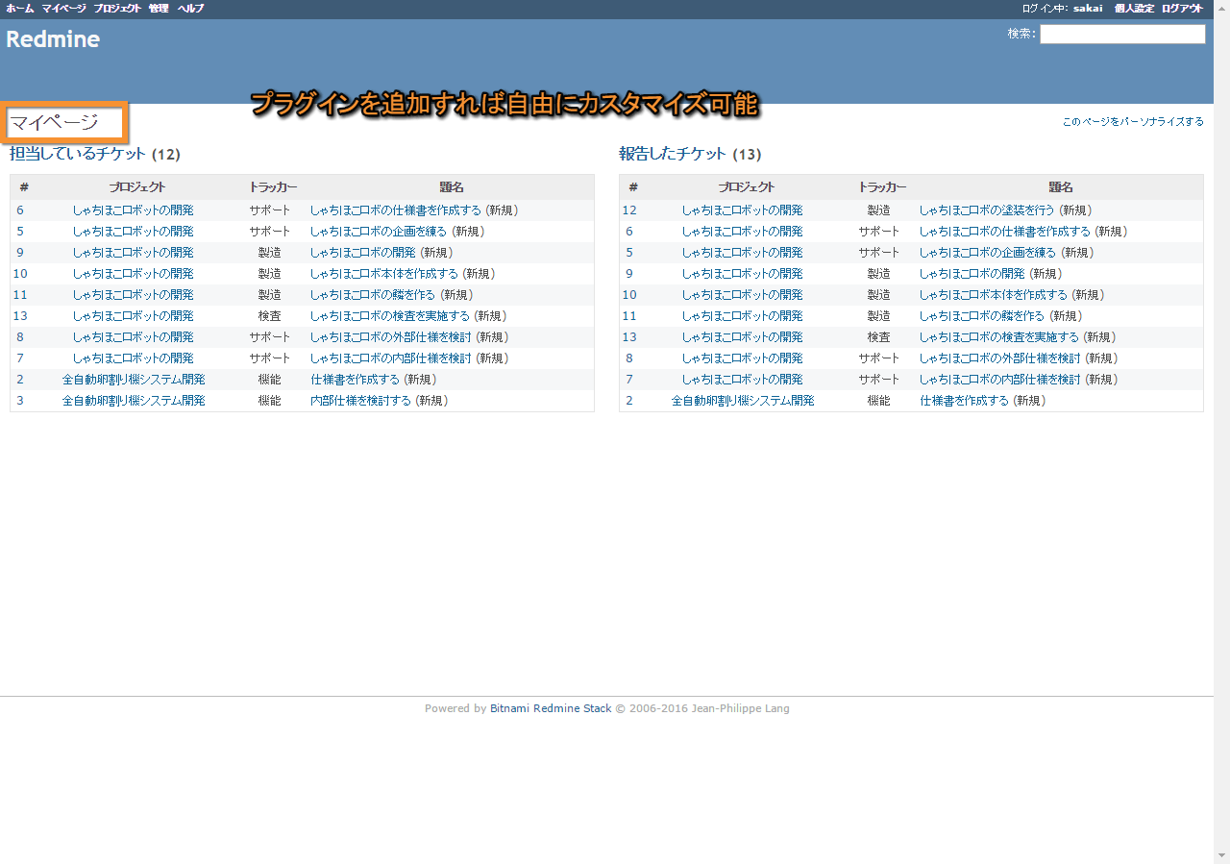The width and height of the screenshot is (1230, 864).
Task: Click プロジェクト header in 報告したチケット table
Action: [746, 187]
